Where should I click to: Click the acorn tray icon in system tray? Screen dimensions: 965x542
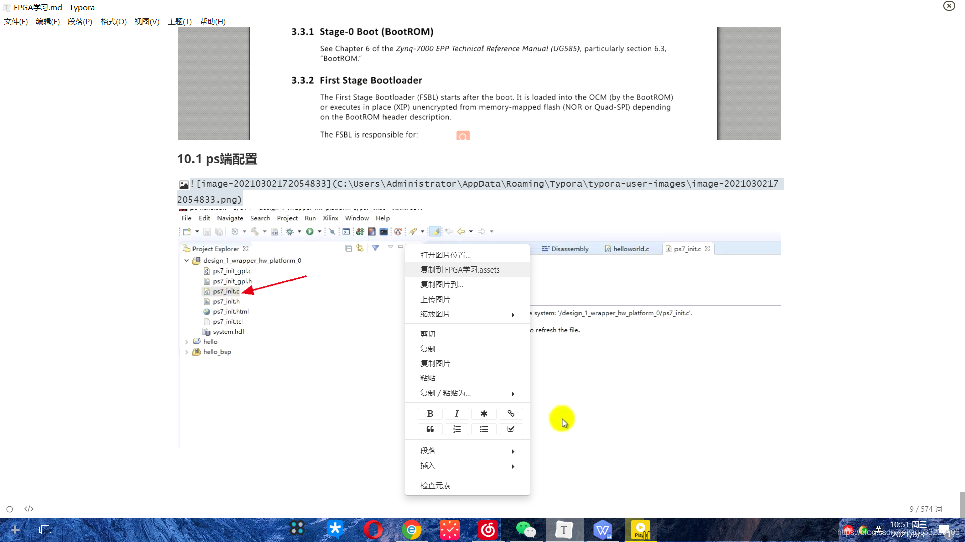(x=863, y=530)
